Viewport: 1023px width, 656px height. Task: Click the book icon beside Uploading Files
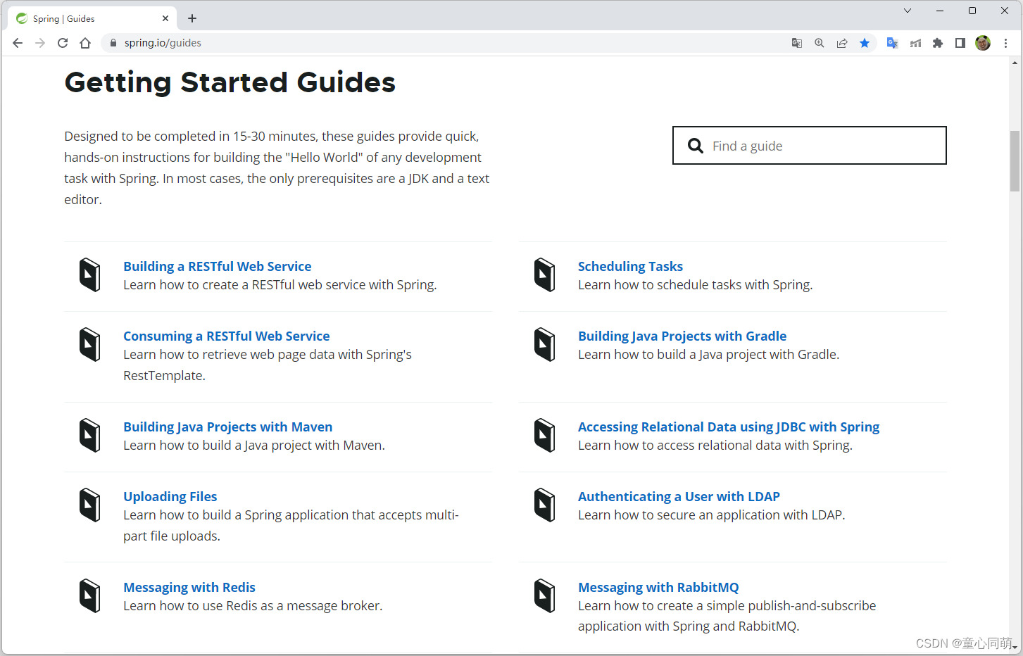(90, 505)
